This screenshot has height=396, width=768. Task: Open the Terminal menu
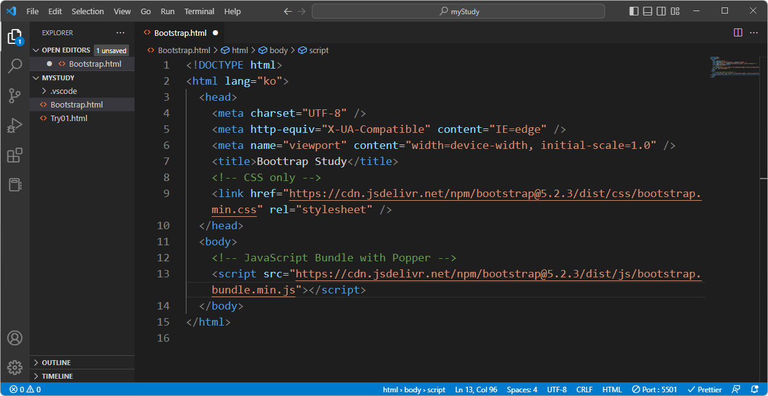click(x=199, y=11)
